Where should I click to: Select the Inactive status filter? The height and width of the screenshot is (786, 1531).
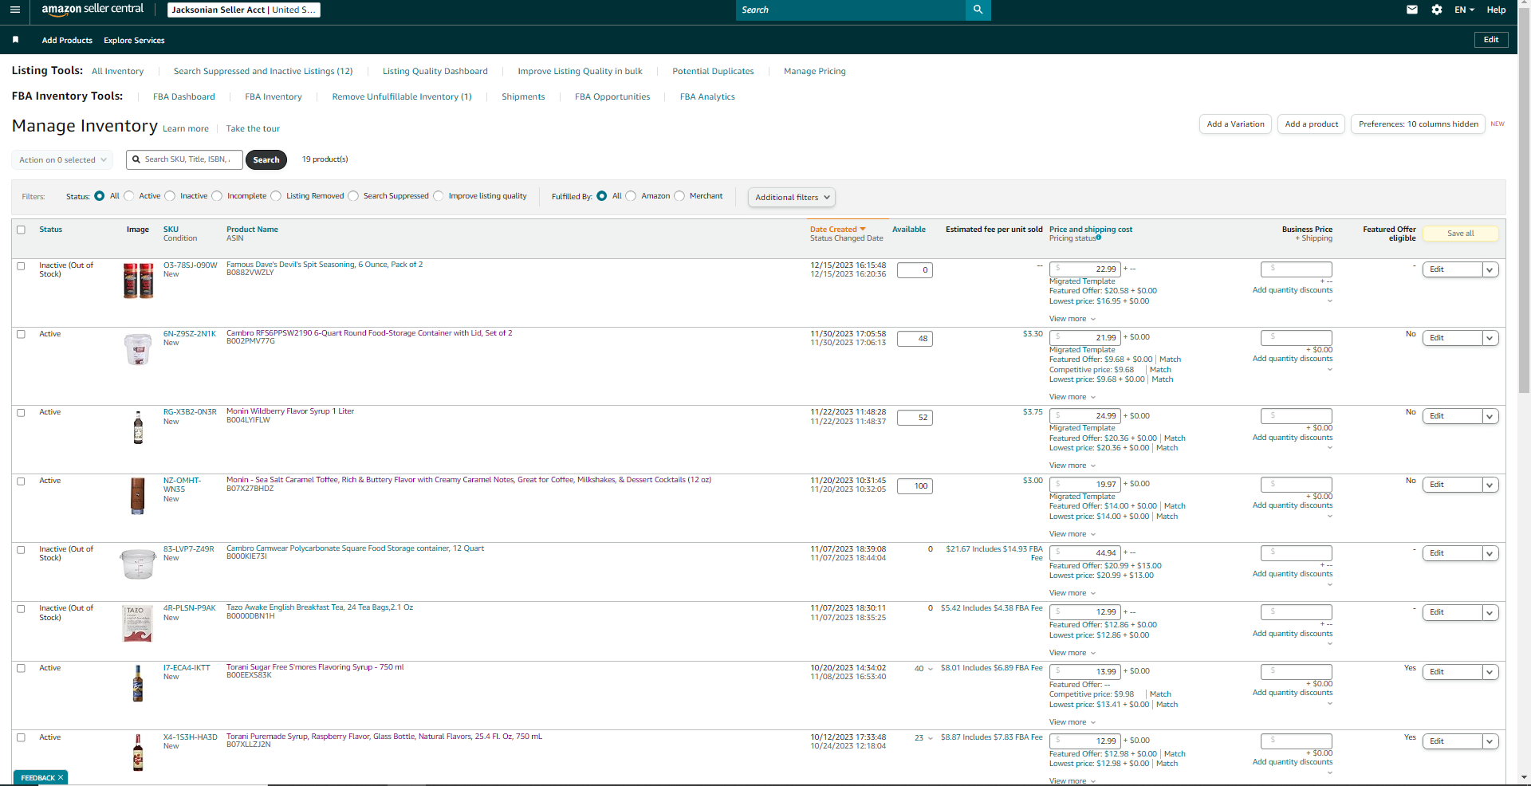pyautogui.click(x=170, y=196)
